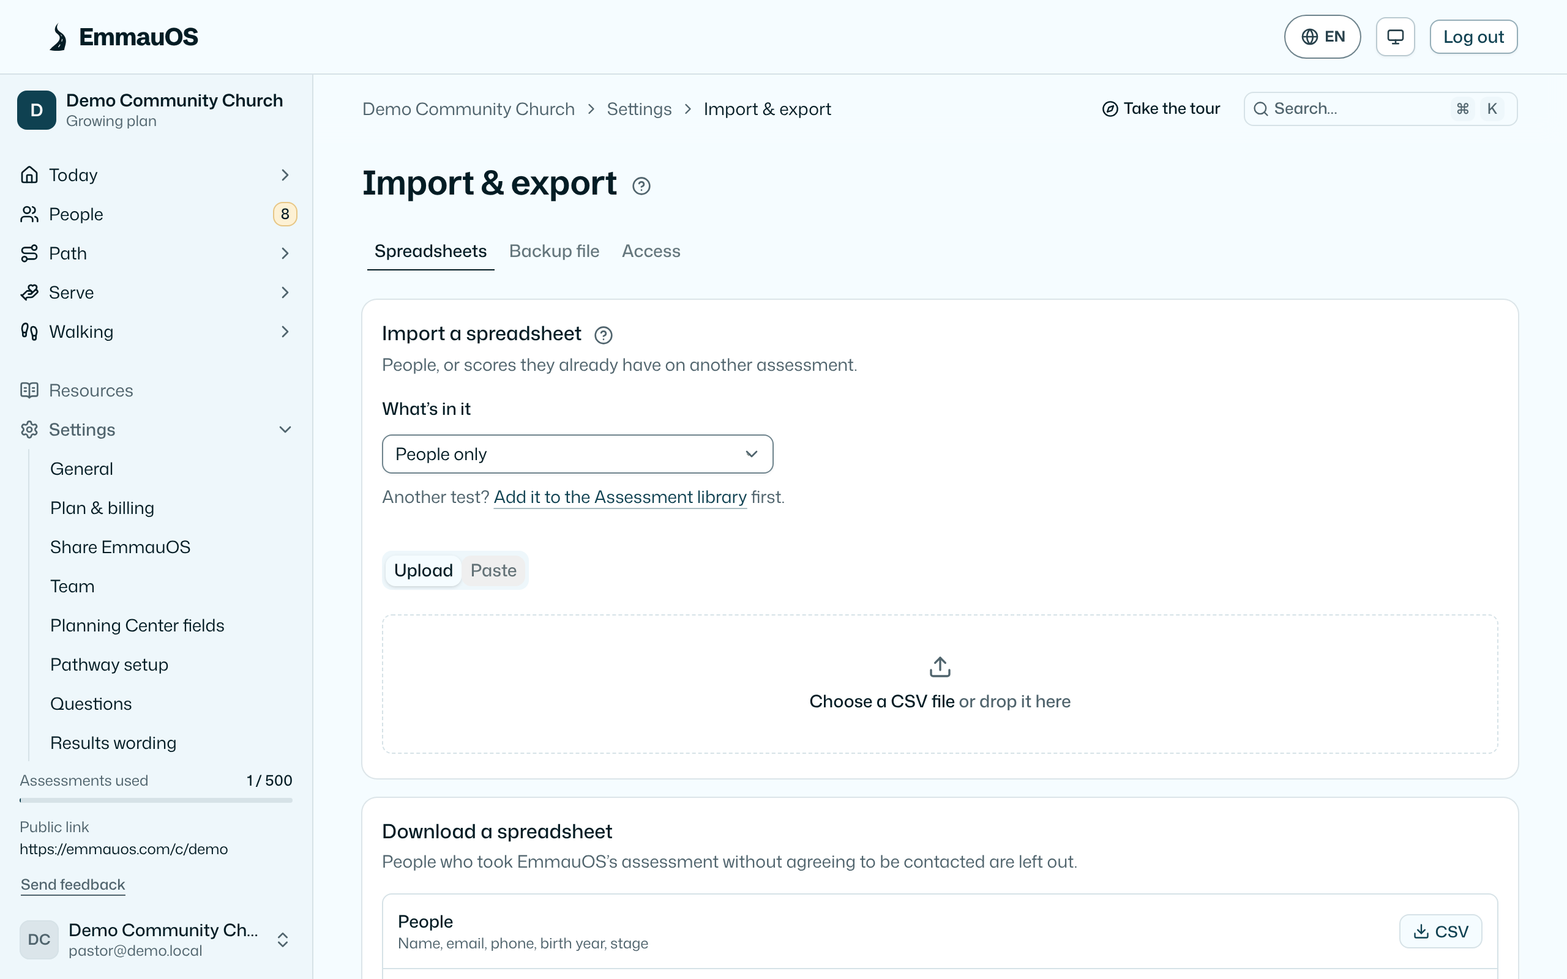Select the Paste toggle option
1567x979 pixels.
tap(493, 570)
